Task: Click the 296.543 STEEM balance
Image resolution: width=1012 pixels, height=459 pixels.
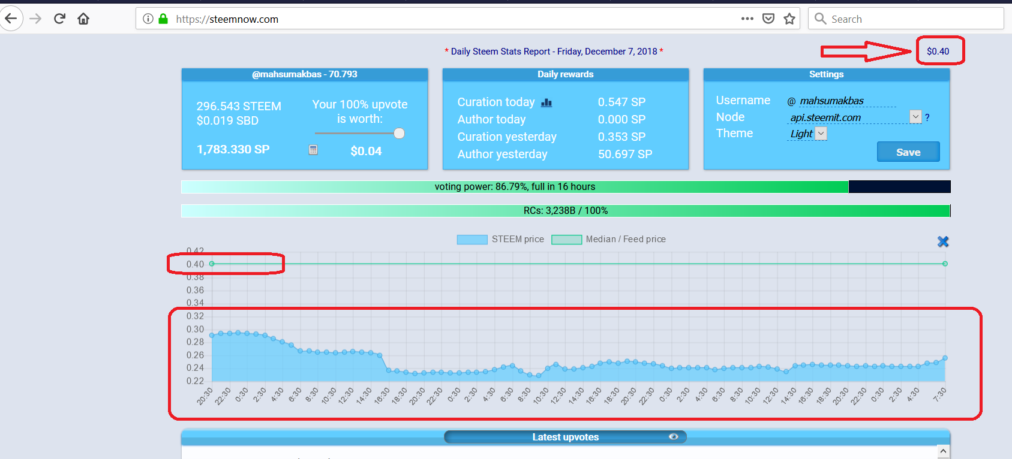Action: (x=239, y=106)
